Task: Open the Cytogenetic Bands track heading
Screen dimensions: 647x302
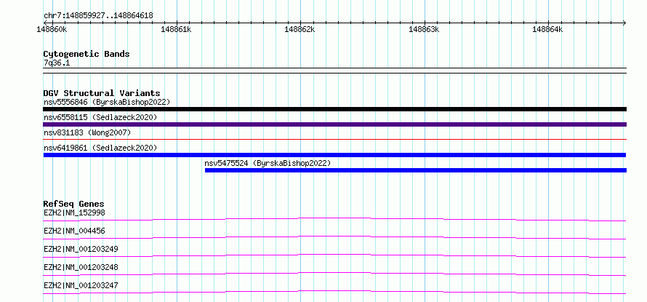Action: 87,54
